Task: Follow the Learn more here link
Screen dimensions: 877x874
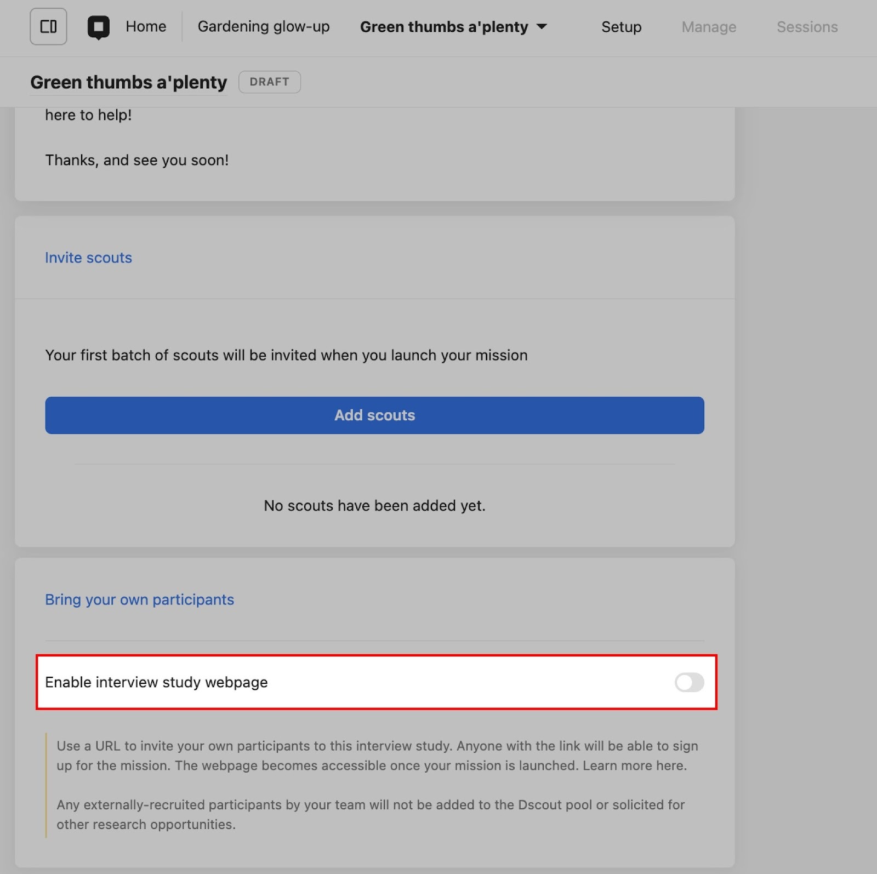Action: [634, 766]
